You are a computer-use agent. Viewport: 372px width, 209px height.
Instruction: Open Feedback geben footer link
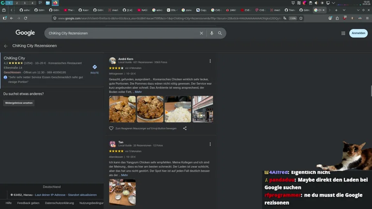[x=28, y=203]
